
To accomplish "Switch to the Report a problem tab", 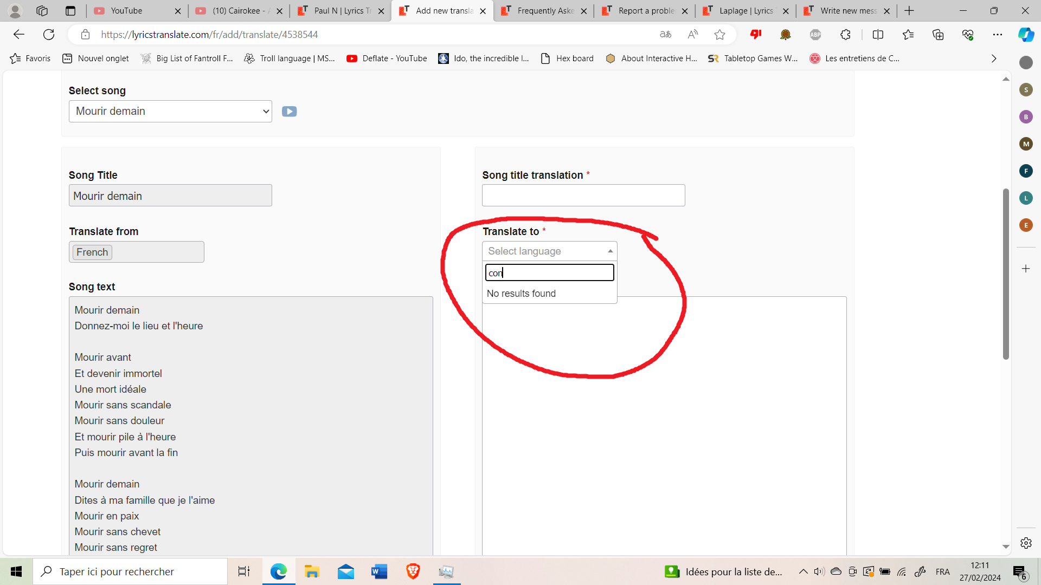I will click(645, 11).
